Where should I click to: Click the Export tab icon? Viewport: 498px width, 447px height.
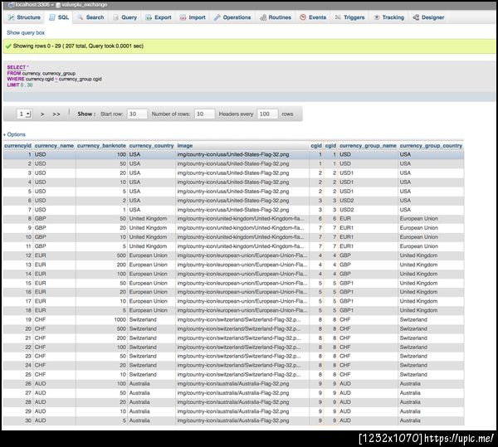point(149,17)
